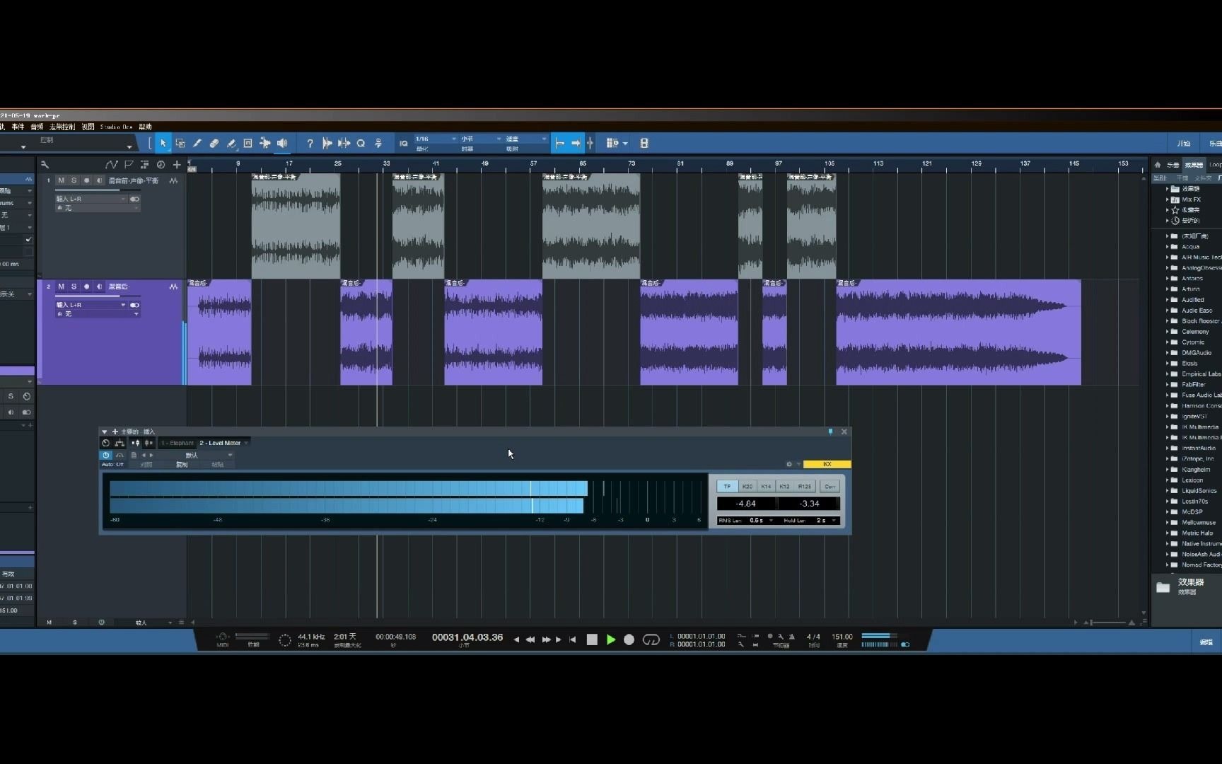
Task: Mute track 1 with the M button
Action: click(x=61, y=181)
